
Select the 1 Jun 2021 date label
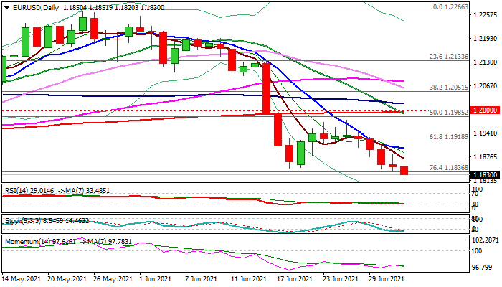157,279
